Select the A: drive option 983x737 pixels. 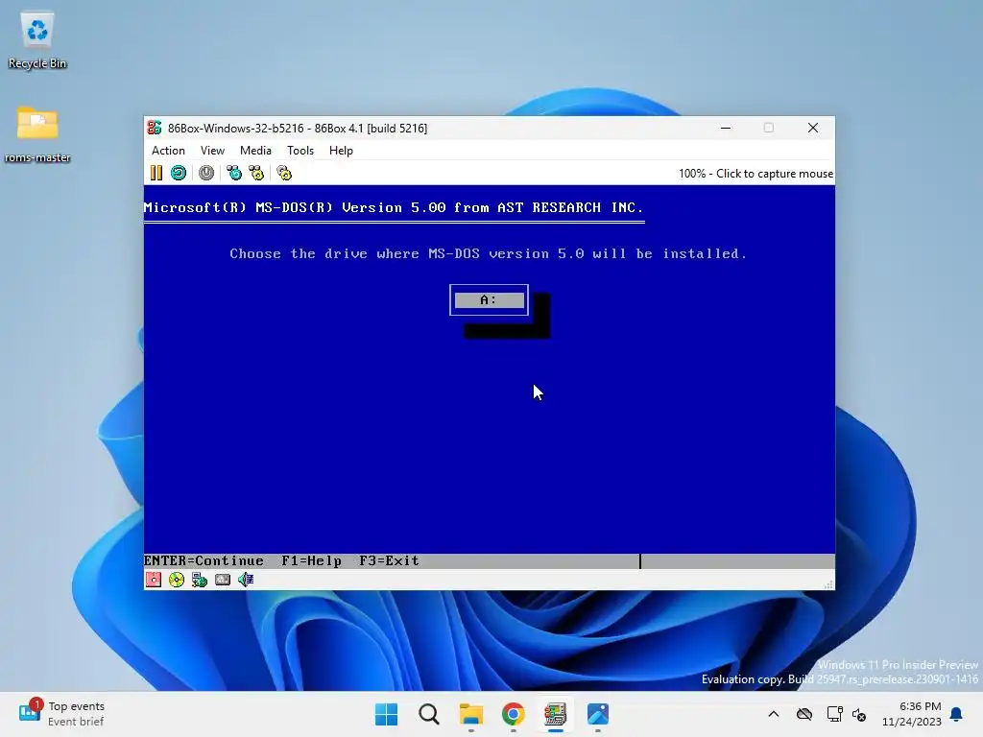pyautogui.click(x=489, y=300)
